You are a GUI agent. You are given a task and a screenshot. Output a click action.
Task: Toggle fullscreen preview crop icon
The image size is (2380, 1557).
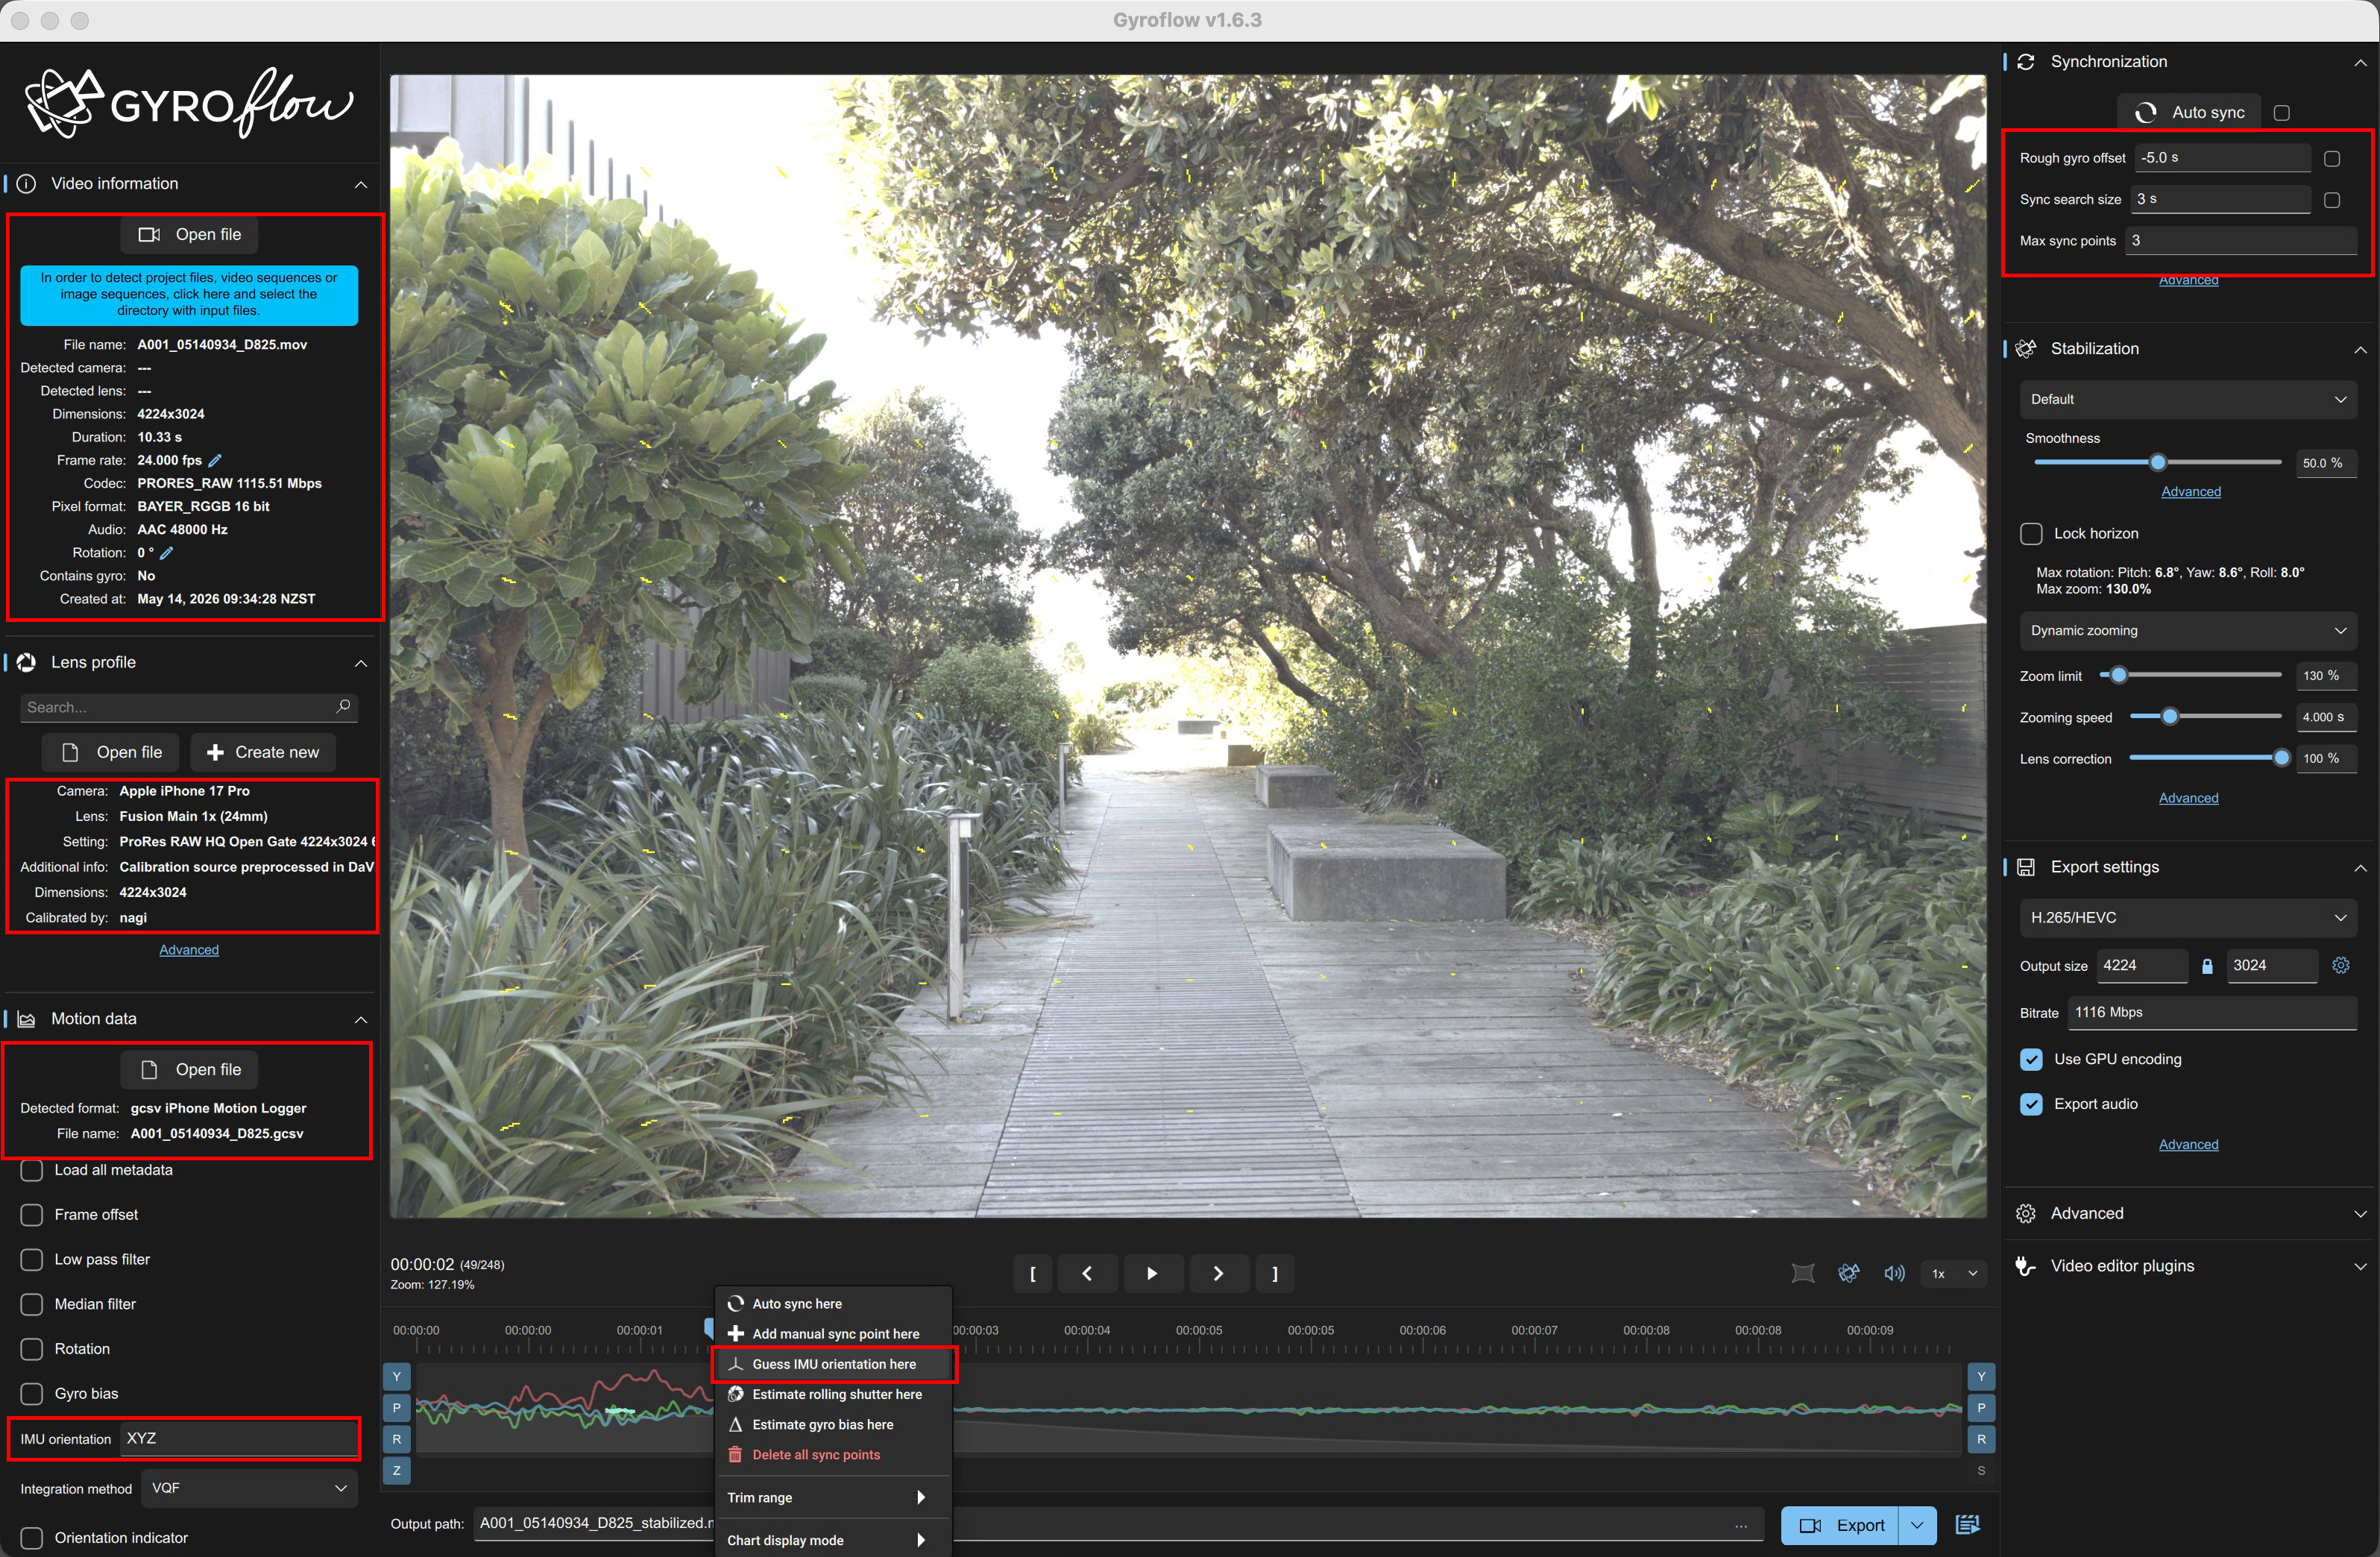pyautogui.click(x=1802, y=1273)
